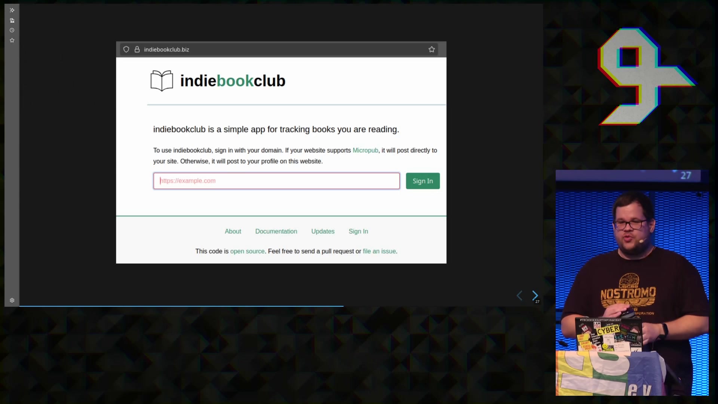
Task: Open the About footer link
Action: (233, 232)
